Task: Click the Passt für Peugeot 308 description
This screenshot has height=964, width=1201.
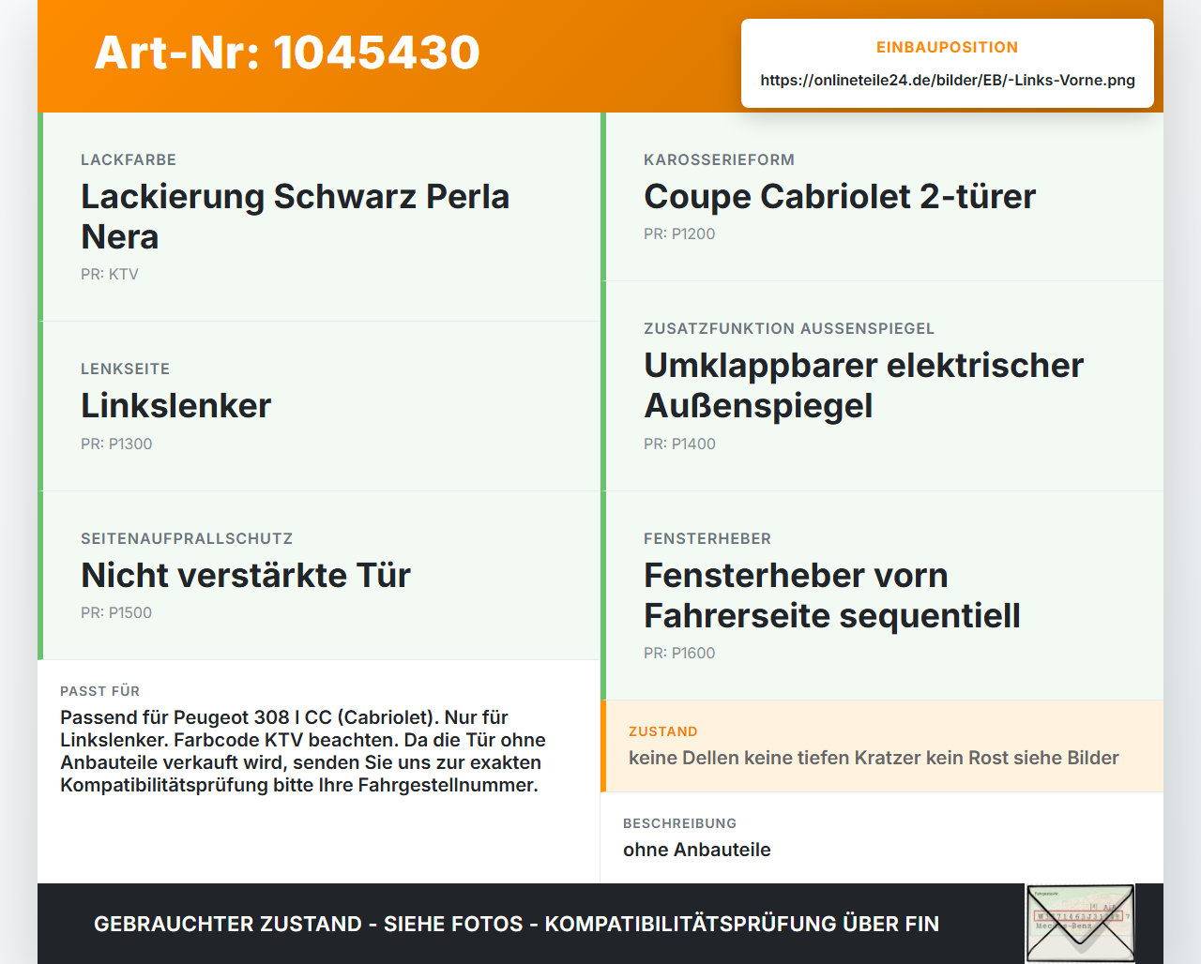Action: pos(303,751)
